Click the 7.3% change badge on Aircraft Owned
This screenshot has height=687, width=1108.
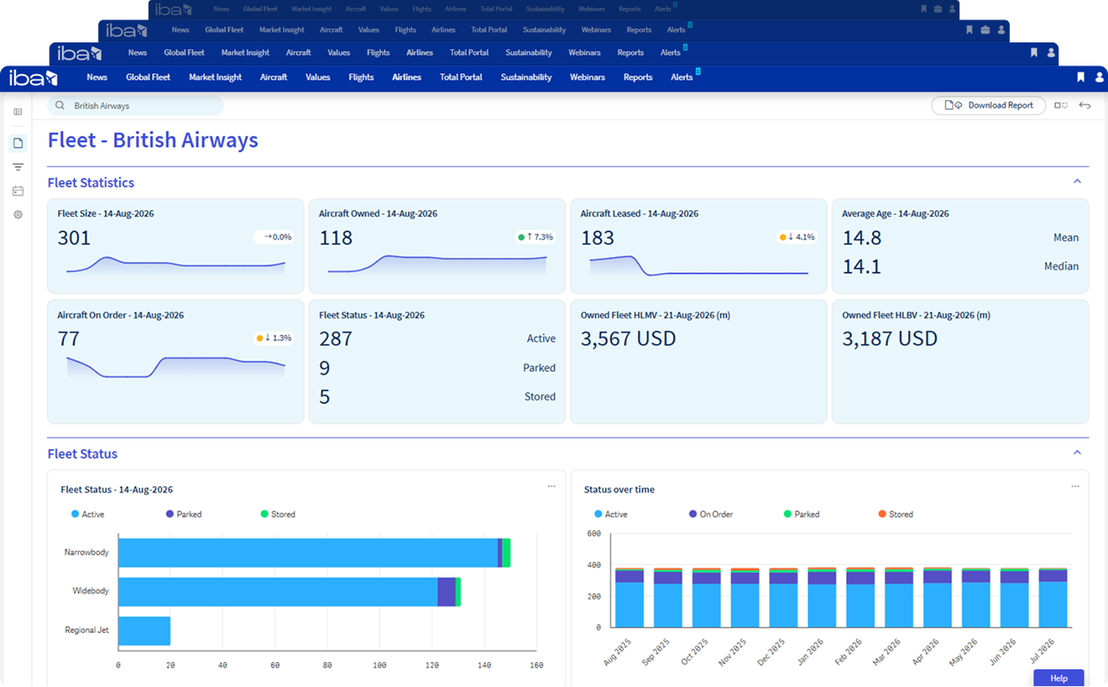click(535, 237)
